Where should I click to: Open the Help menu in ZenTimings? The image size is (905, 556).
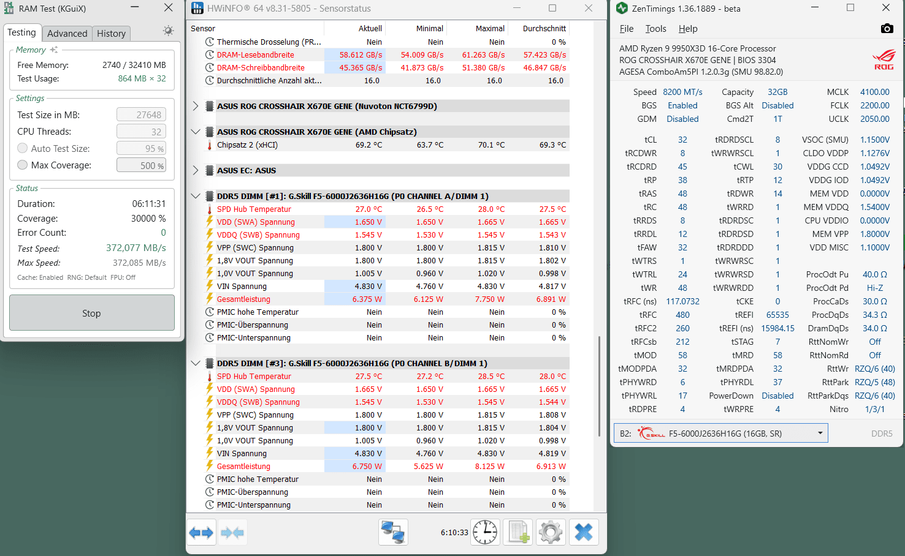click(688, 29)
